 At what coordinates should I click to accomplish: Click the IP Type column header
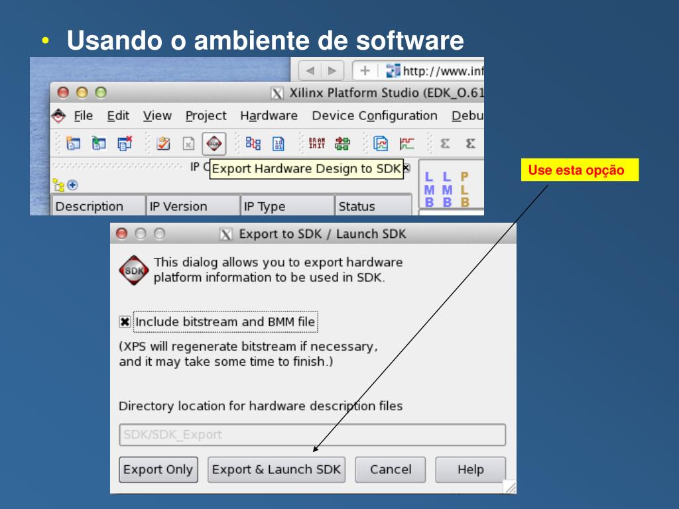pyautogui.click(x=287, y=205)
